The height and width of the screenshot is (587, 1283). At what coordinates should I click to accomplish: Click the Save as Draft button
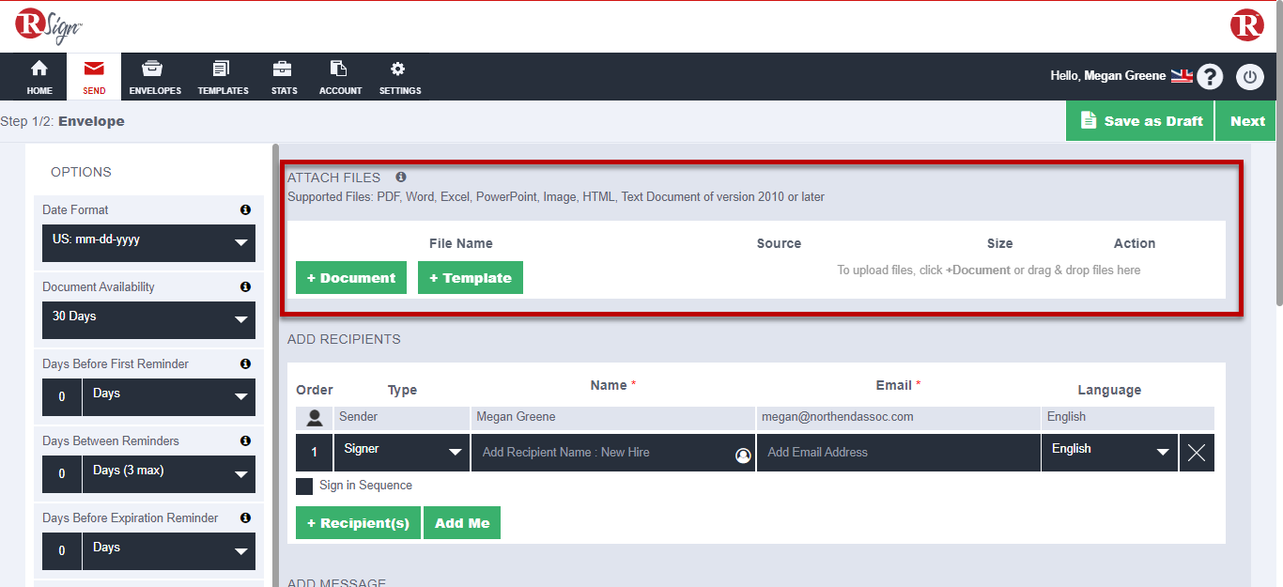coord(1140,121)
